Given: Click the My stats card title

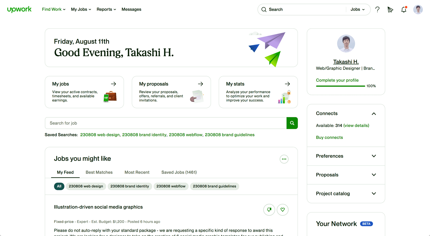Looking at the screenshot, I should click(x=235, y=84).
